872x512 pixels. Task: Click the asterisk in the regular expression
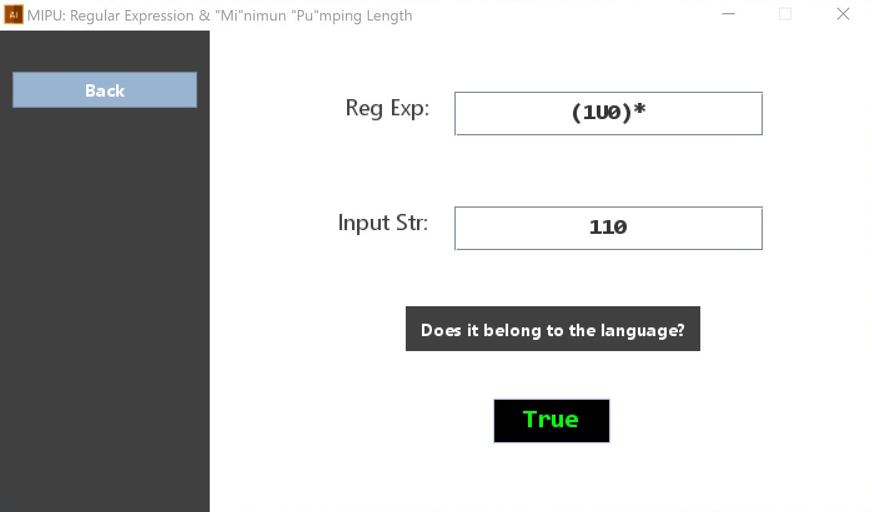(639, 112)
